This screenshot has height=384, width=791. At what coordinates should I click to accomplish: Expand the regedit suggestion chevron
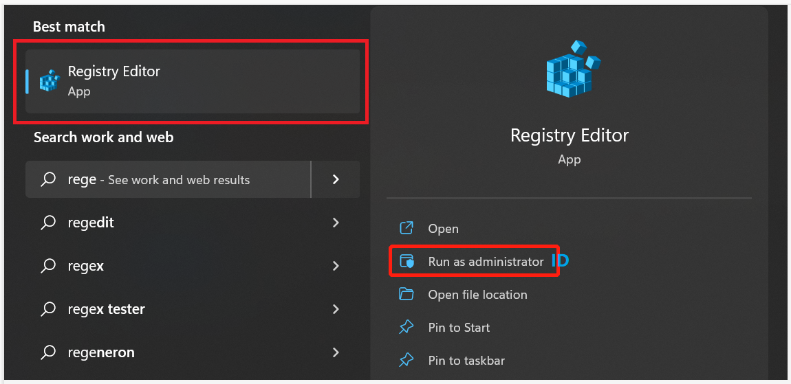[336, 223]
